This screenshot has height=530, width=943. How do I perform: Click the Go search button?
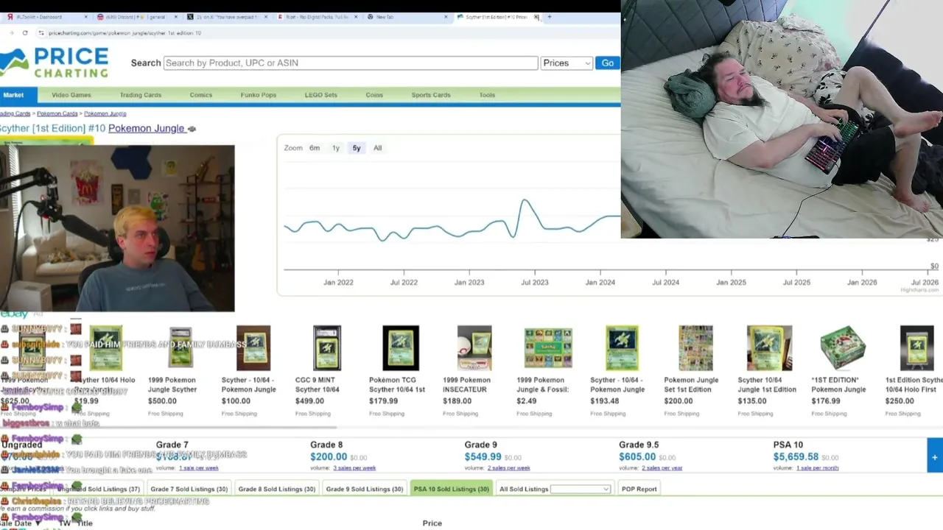(x=607, y=63)
